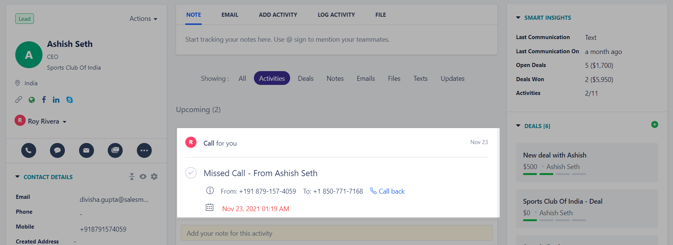Switch to the Log Activity tab
Viewport: 673px width, 245px height.
click(336, 15)
